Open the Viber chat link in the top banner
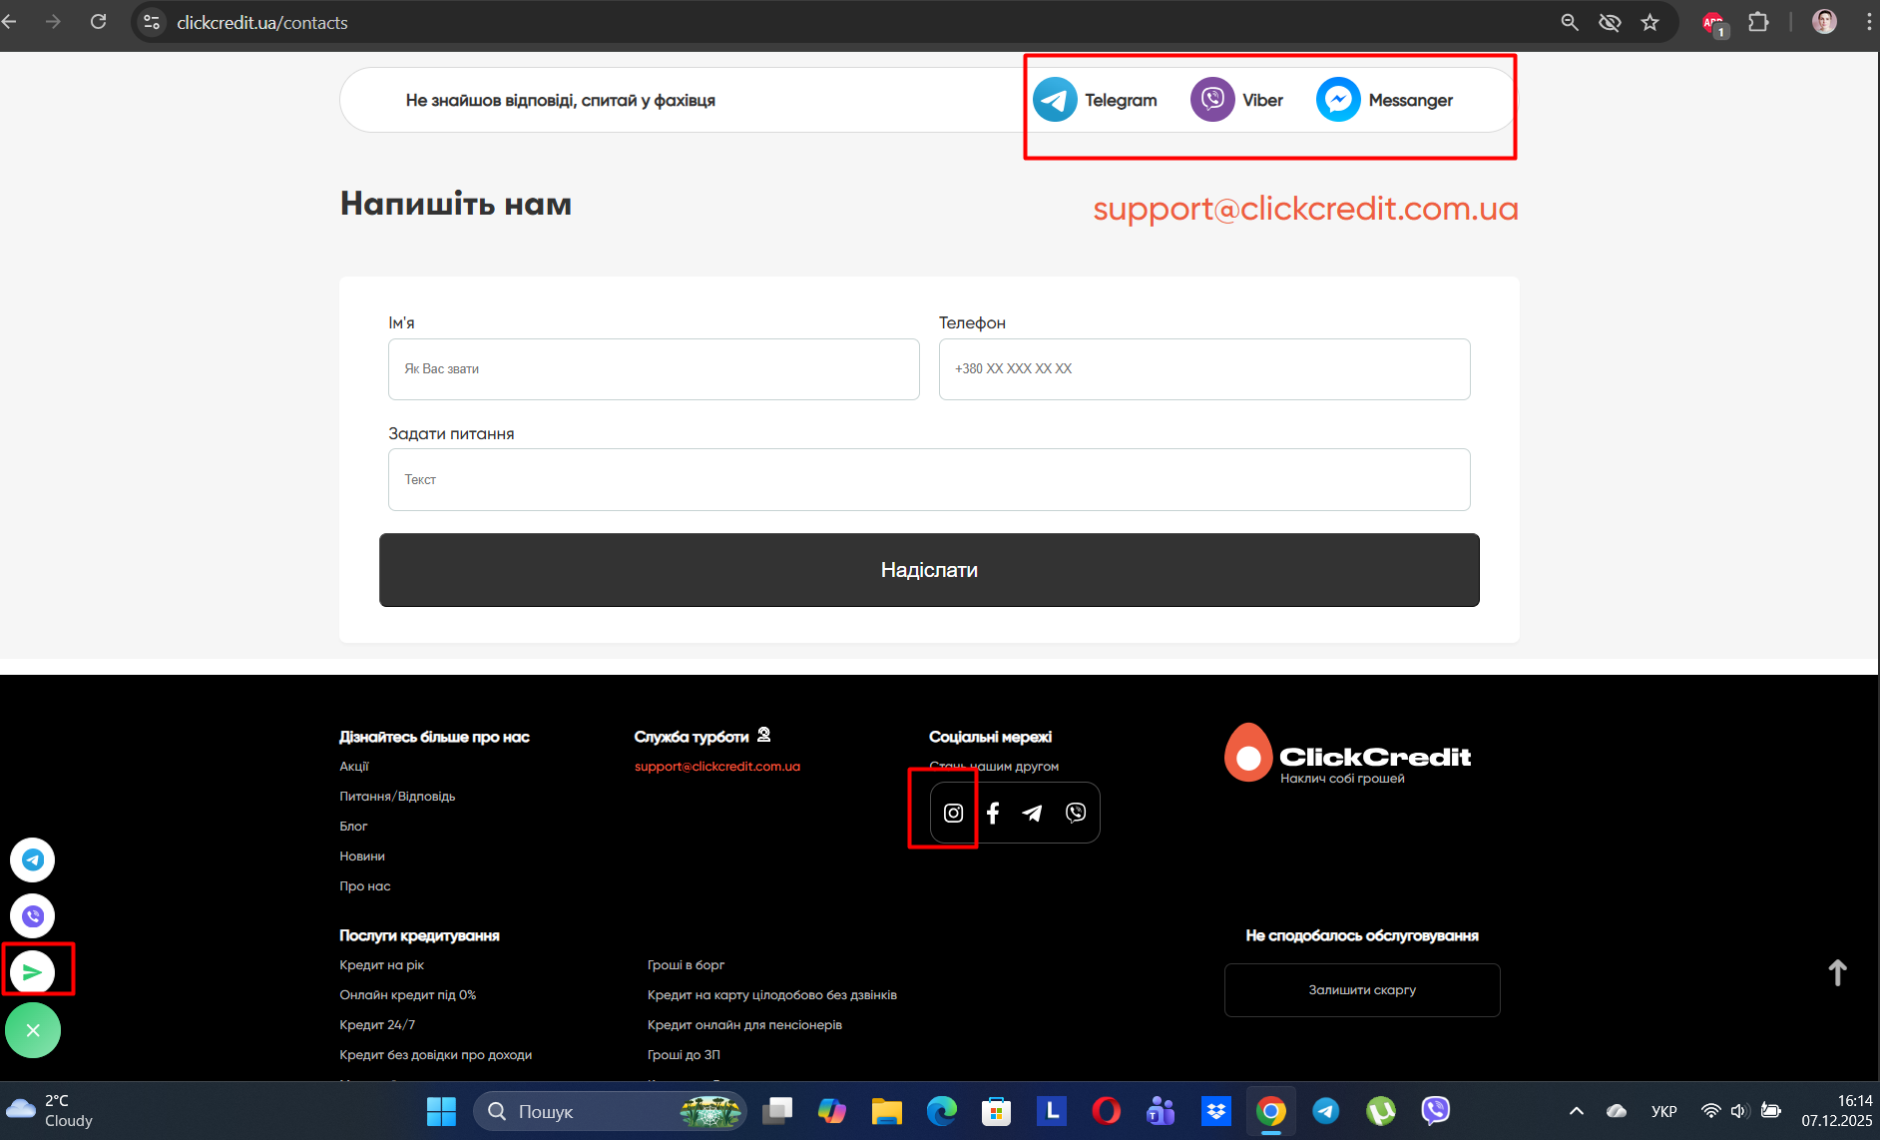The height and width of the screenshot is (1140, 1880). coord(1236,100)
